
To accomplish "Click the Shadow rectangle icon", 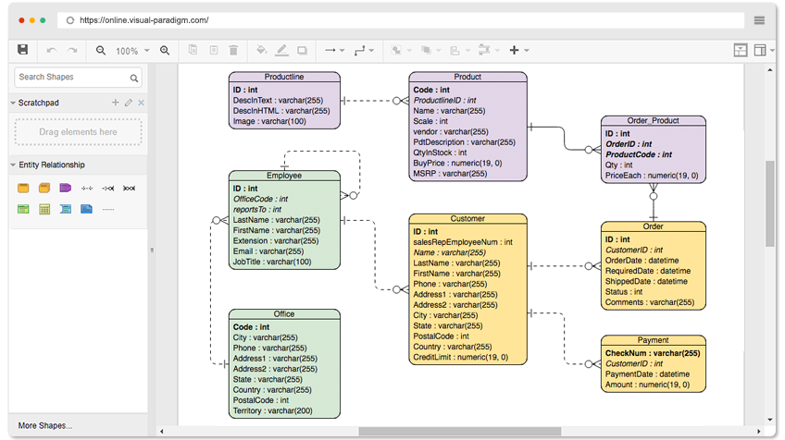I will [302, 51].
